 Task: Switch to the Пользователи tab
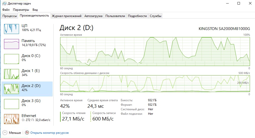coord(115,16)
